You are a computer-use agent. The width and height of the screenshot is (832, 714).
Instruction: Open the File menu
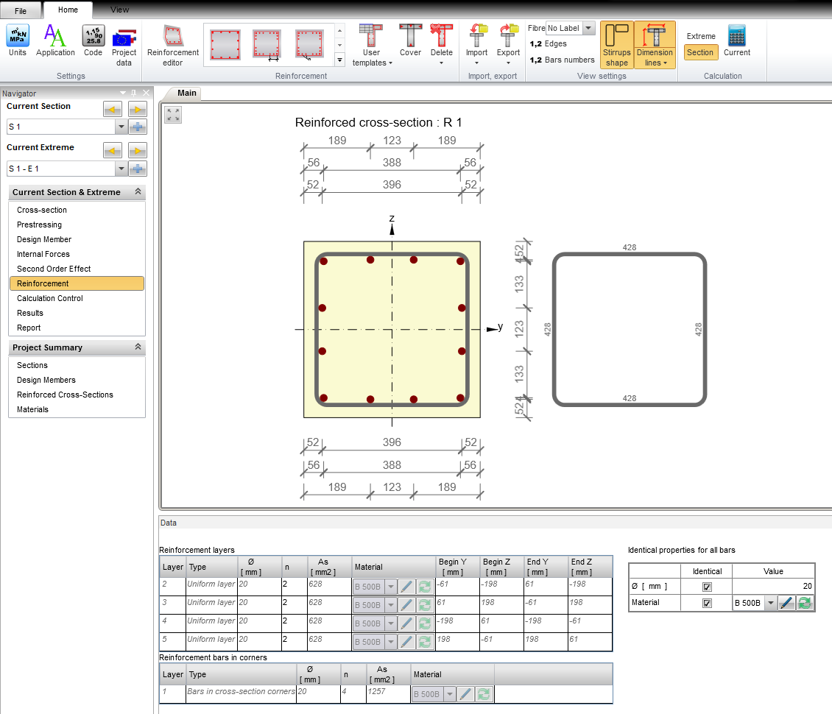pos(21,10)
